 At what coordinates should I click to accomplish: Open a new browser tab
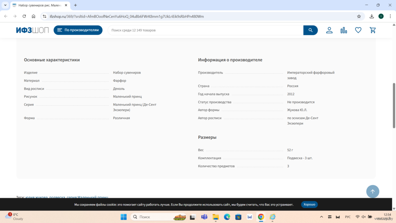pos(75,5)
